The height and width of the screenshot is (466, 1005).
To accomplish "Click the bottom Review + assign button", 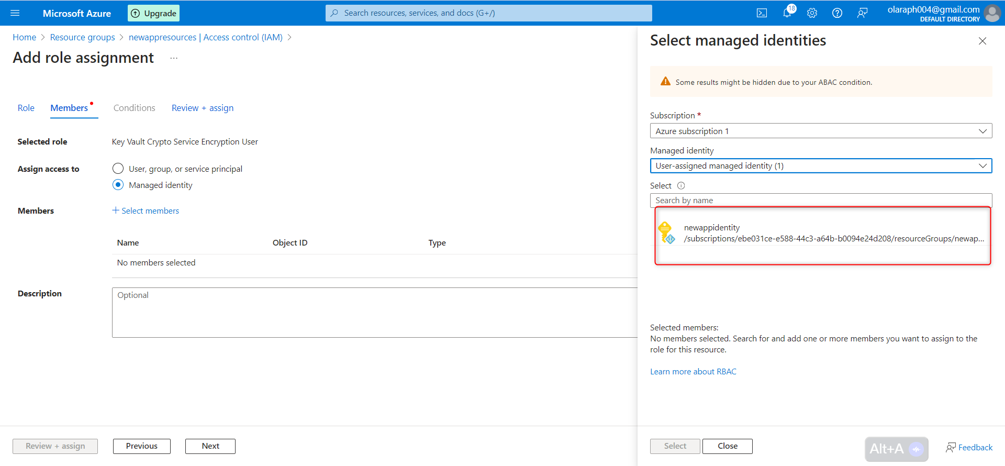I will coord(55,446).
